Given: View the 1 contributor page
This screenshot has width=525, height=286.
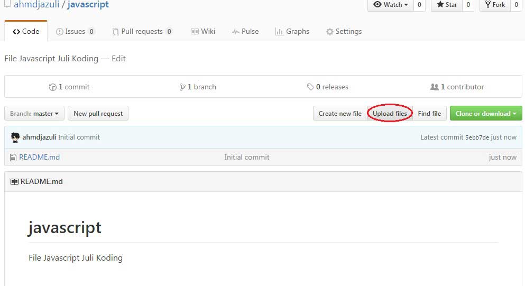Looking at the screenshot, I should click(457, 87).
